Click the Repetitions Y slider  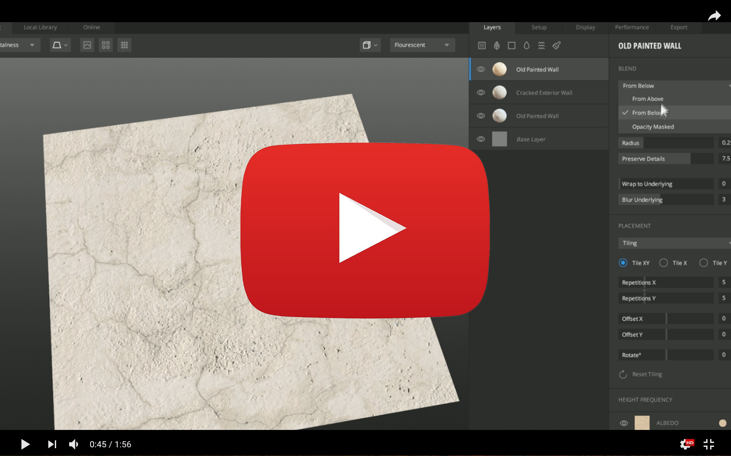point(666,298)
